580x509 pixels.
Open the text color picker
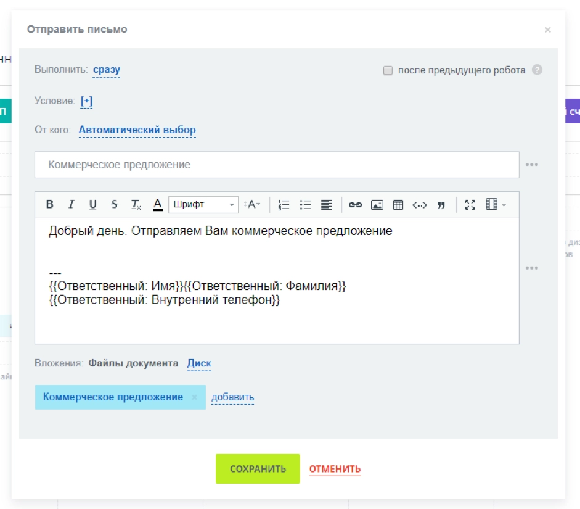click(x=158, y=205)
